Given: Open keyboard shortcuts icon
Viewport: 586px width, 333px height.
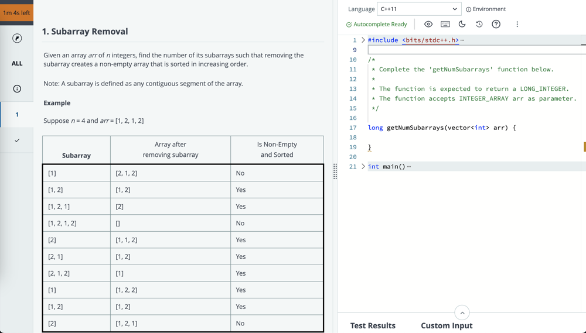Looking at the screenshot, I should [445, 25].
